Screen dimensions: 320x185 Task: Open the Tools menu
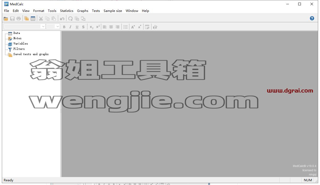point(52,11)
